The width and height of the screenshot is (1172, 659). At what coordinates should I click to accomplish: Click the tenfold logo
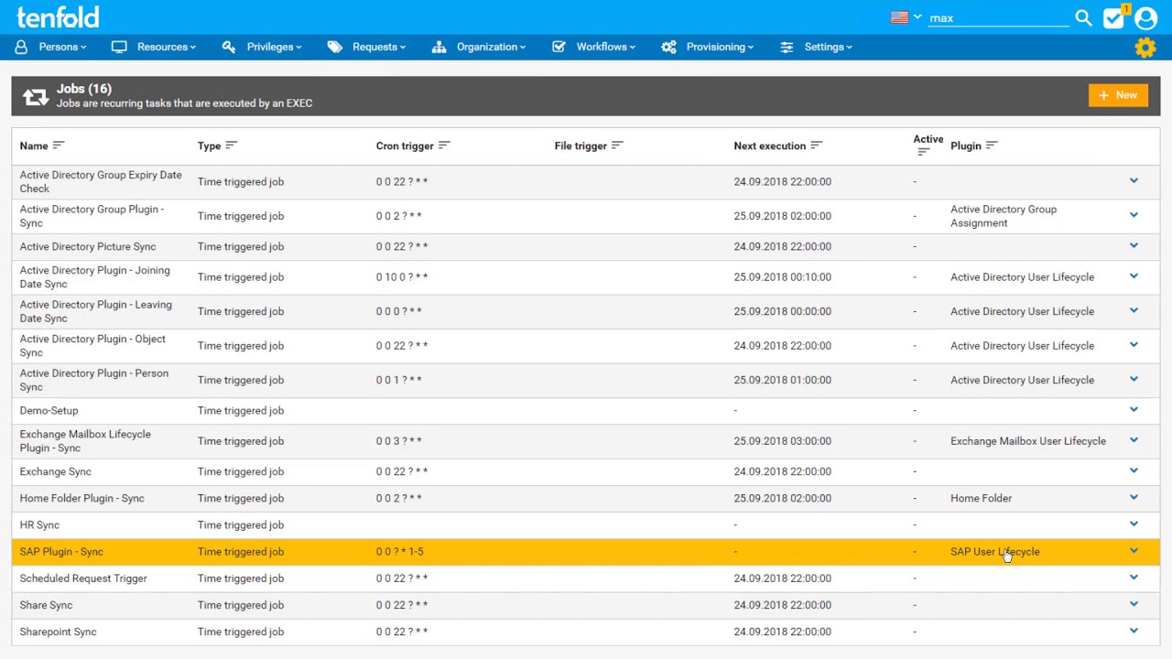tap(58, 17)
